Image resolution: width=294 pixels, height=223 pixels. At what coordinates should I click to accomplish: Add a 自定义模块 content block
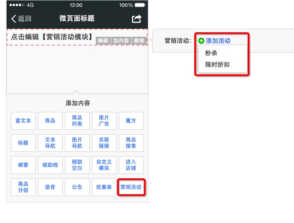pyautogui.click(x=104, y=165)
